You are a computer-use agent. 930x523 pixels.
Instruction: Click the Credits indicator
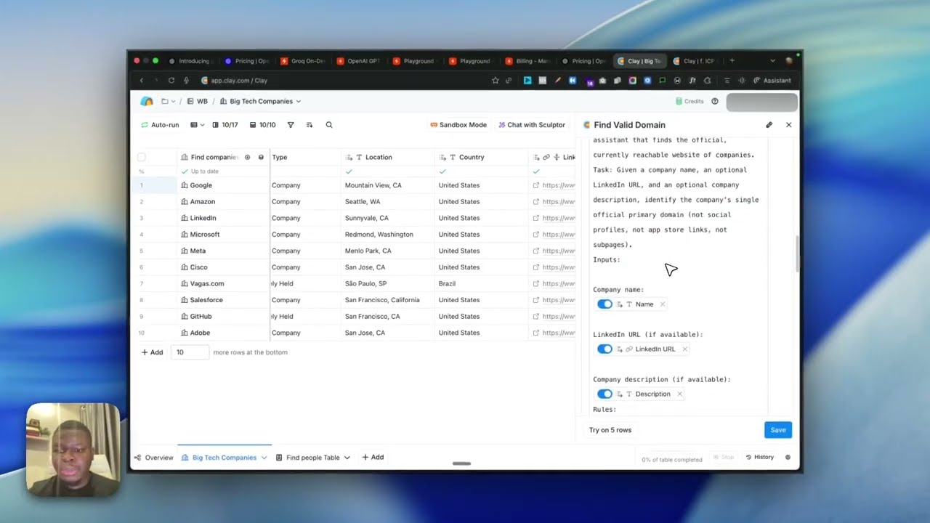point(690,101)
